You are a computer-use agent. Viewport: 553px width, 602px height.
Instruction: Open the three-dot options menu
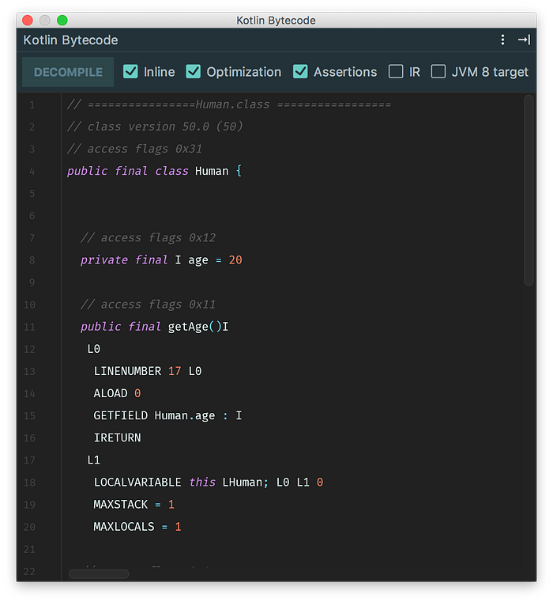coord(502,40)
